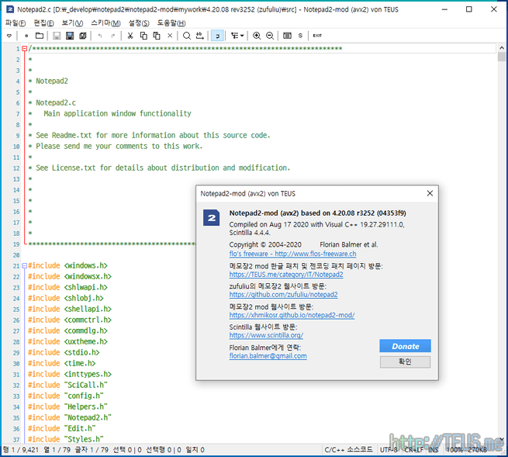Open the 편집(E) menu
The width and height of the screenshot is (508, 457).
[43, 23]
